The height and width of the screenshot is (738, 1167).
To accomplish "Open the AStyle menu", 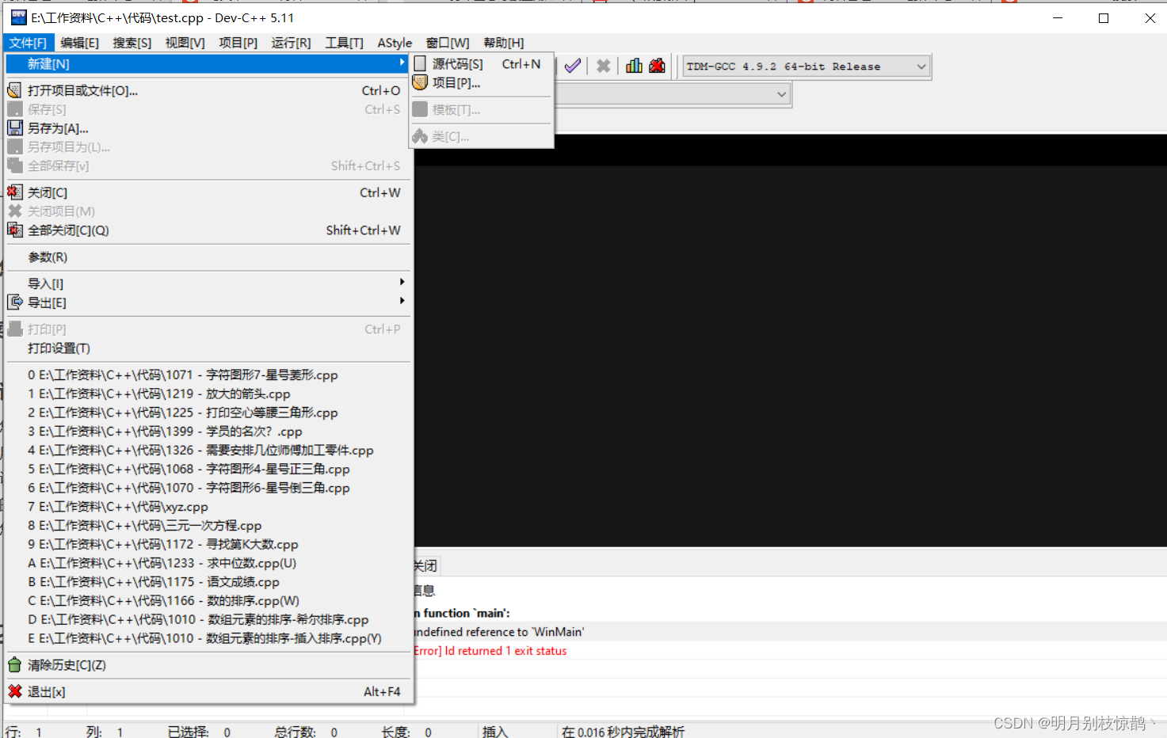I will click(x=395, y=43).
